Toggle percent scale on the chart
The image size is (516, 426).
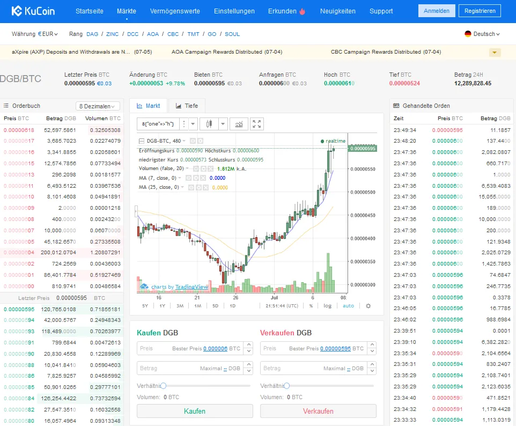point(311,306)
